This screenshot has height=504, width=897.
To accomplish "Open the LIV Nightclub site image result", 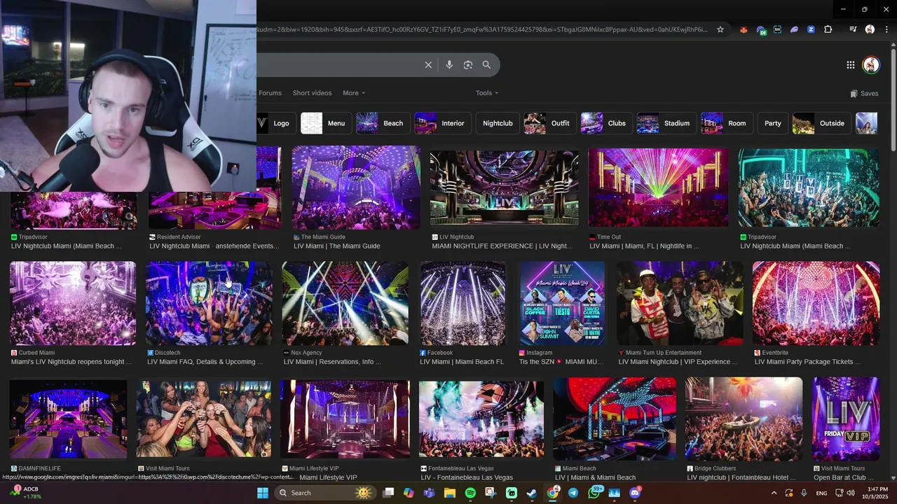I will coord(505,188).
